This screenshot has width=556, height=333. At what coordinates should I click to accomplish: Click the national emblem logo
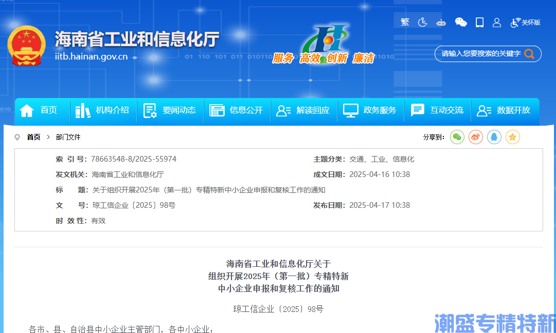pyautogui.click(x=27, y=46)
